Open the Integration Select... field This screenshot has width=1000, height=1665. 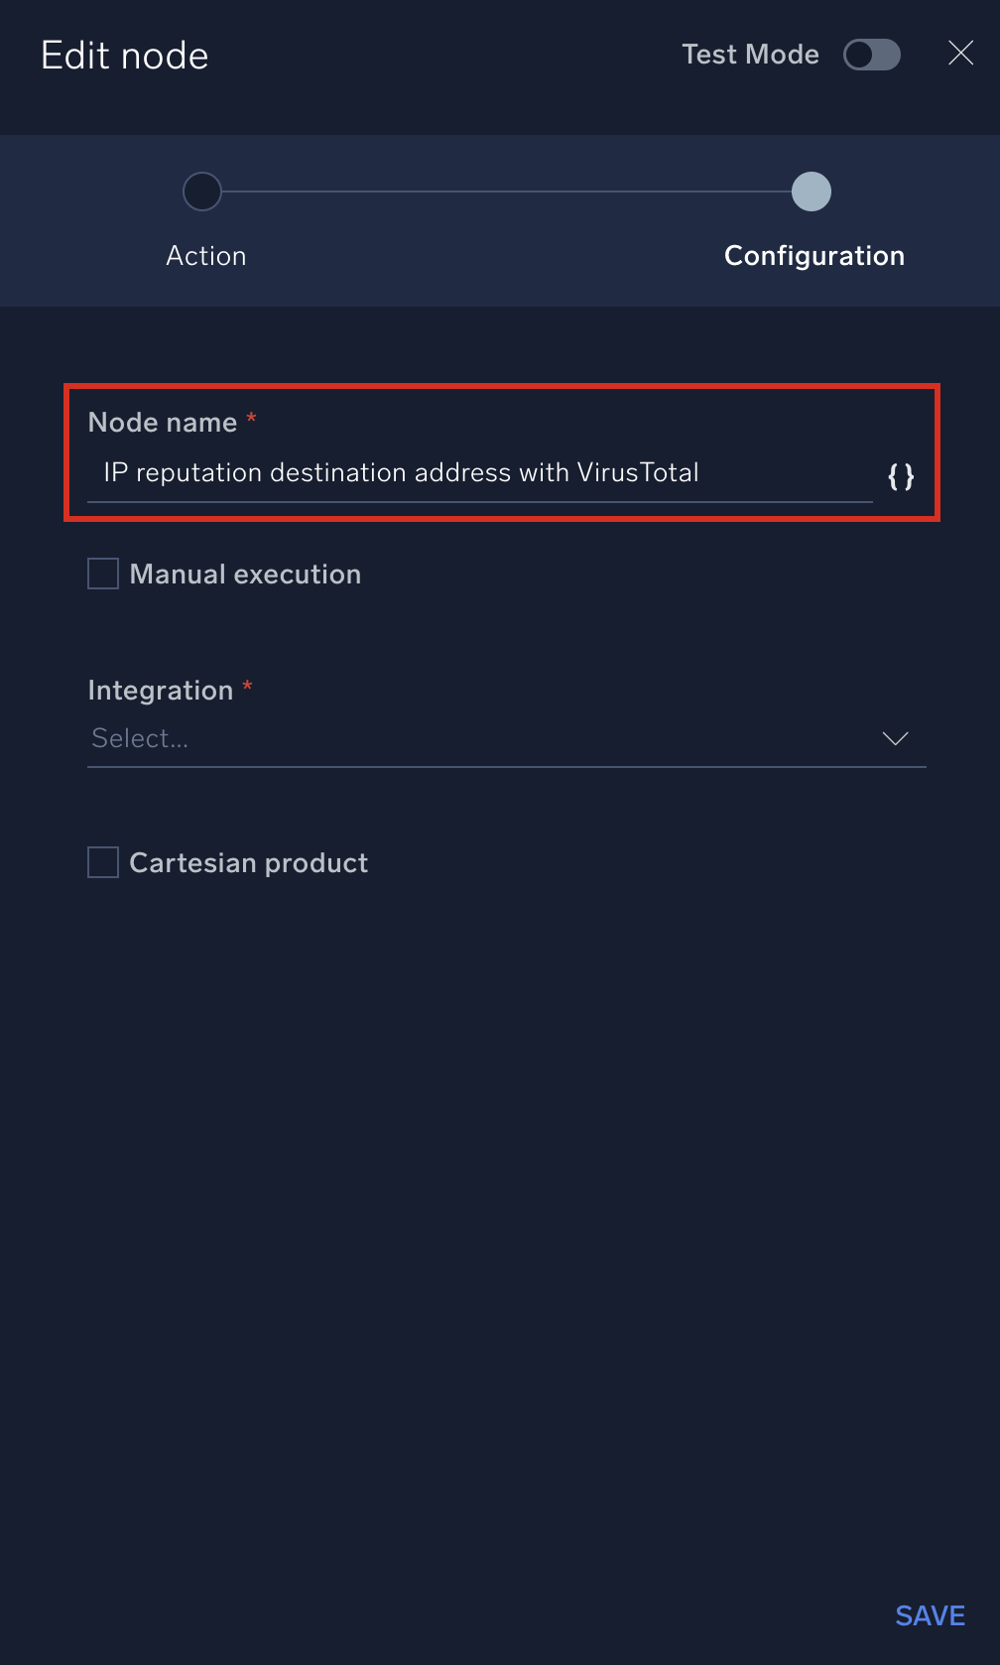(x=476, y=738)
